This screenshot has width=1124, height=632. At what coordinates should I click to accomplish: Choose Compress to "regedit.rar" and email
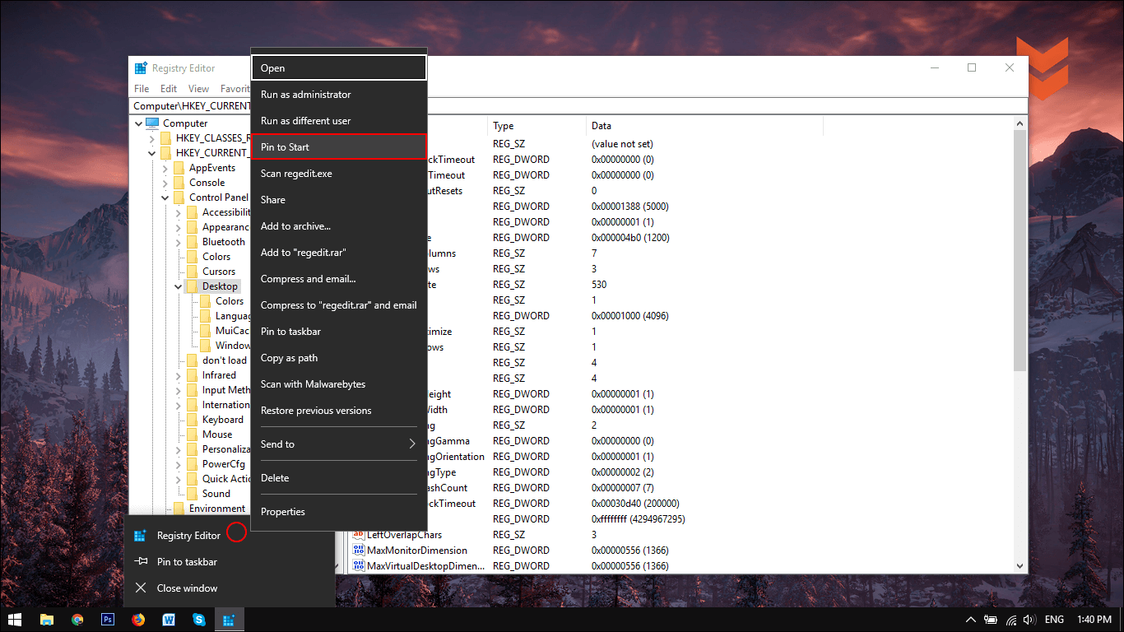tap(339, 305)
